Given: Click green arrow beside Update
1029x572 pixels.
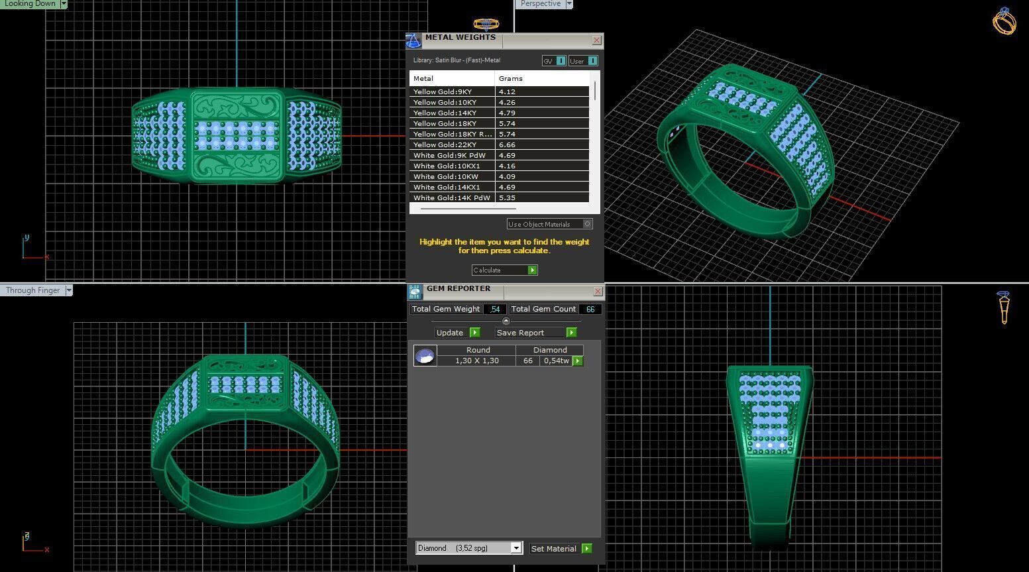Looking at the screenshot, I should (x=474, y=333).
